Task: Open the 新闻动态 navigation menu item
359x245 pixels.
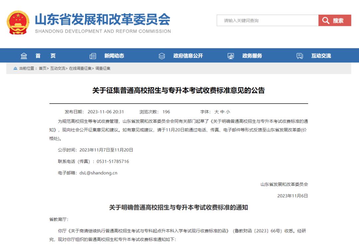Action: coord(114,56)
